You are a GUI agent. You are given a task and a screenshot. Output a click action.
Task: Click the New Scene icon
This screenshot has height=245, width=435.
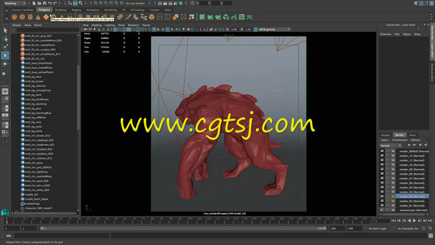pos(34,3)
